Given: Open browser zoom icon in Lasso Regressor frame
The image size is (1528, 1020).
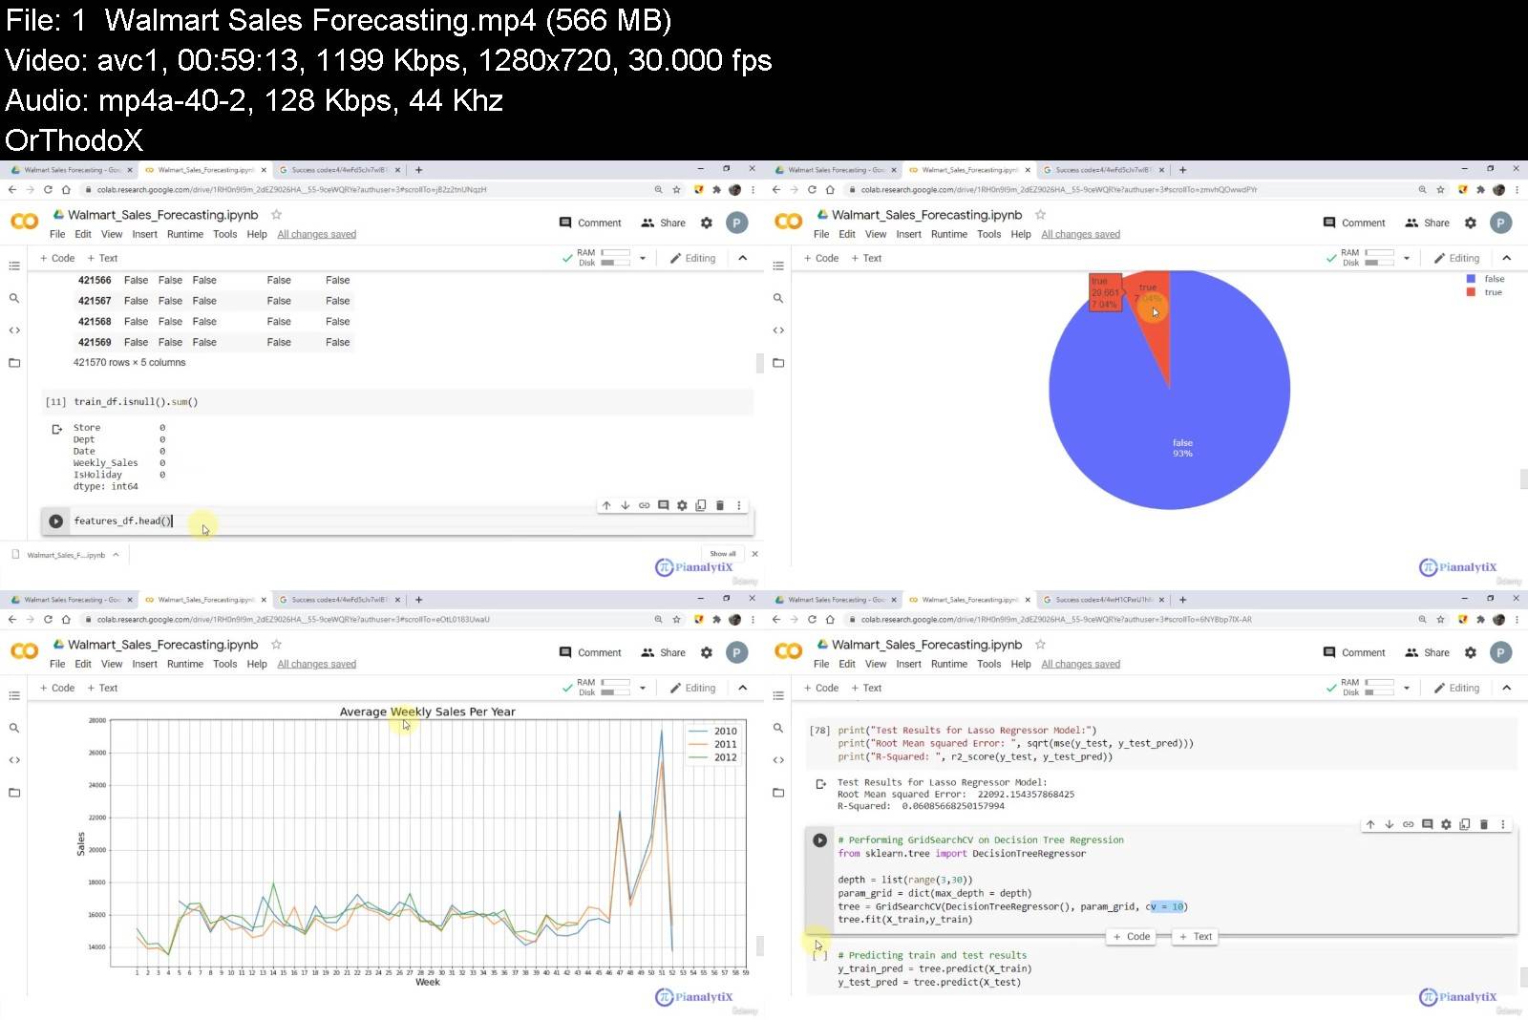Looking at the screenshot, I should (x=1422, y=620).
